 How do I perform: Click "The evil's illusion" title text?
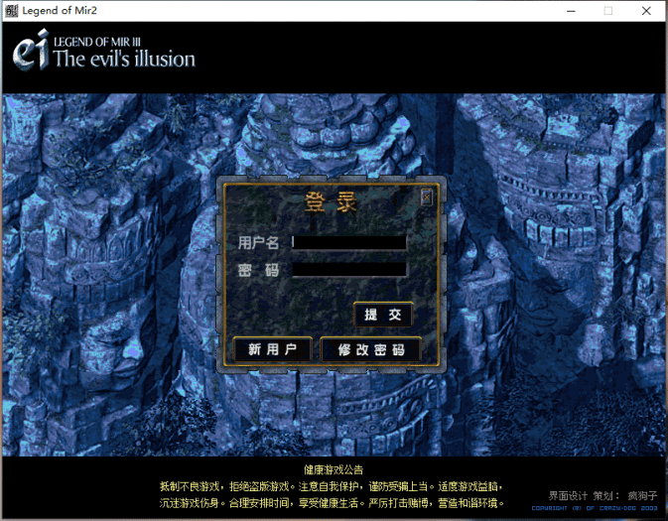pyautogui.click(x=124, y=60)
